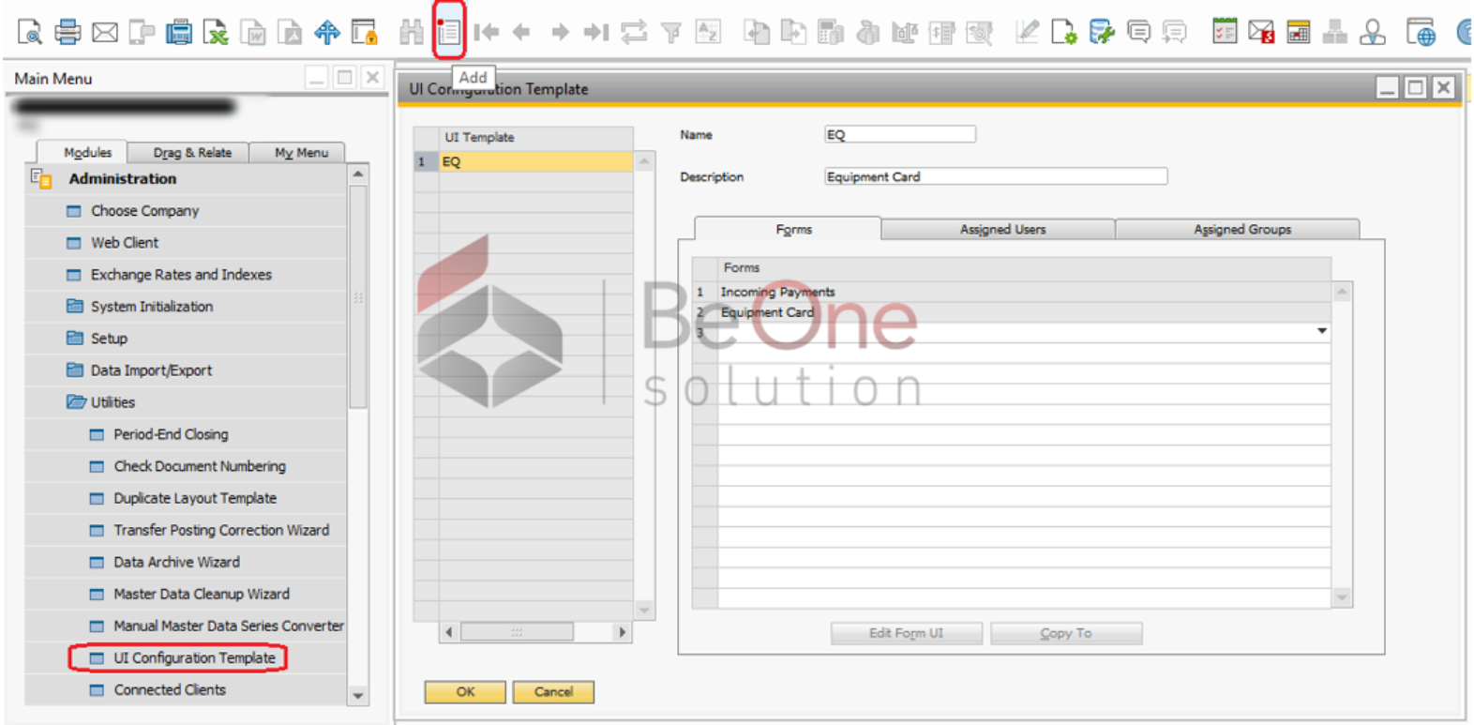The width and height of the screenshot is (1474, 725).
Task: Click the Filter Table funnel icon
Action: point(671,33)
